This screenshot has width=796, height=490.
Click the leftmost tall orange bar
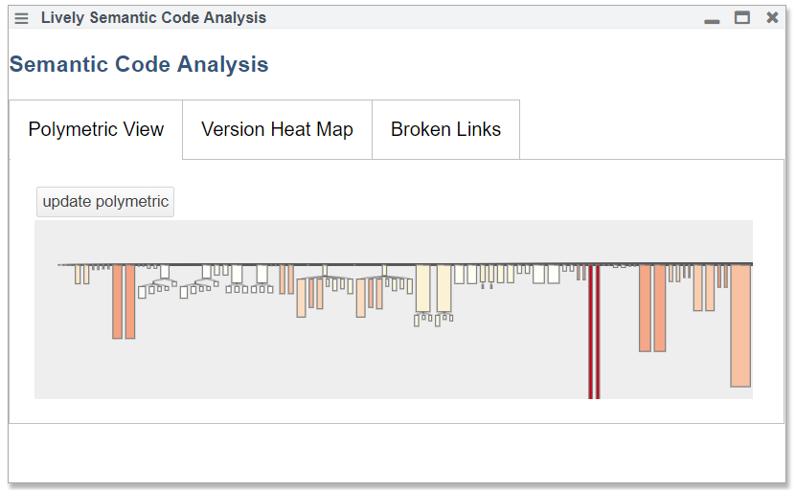[117, 301]
